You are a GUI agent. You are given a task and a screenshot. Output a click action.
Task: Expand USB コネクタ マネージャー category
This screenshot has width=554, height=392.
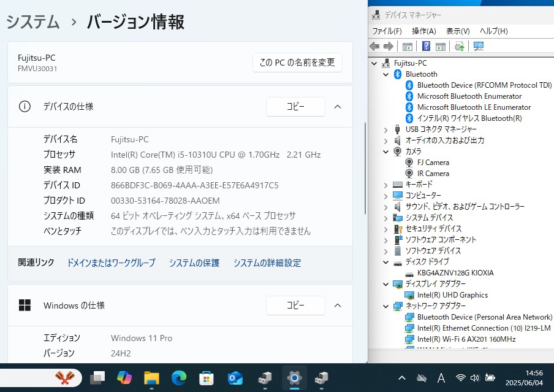[386, 130]
